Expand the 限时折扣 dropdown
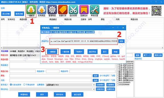164x98 pixels. 94,89
